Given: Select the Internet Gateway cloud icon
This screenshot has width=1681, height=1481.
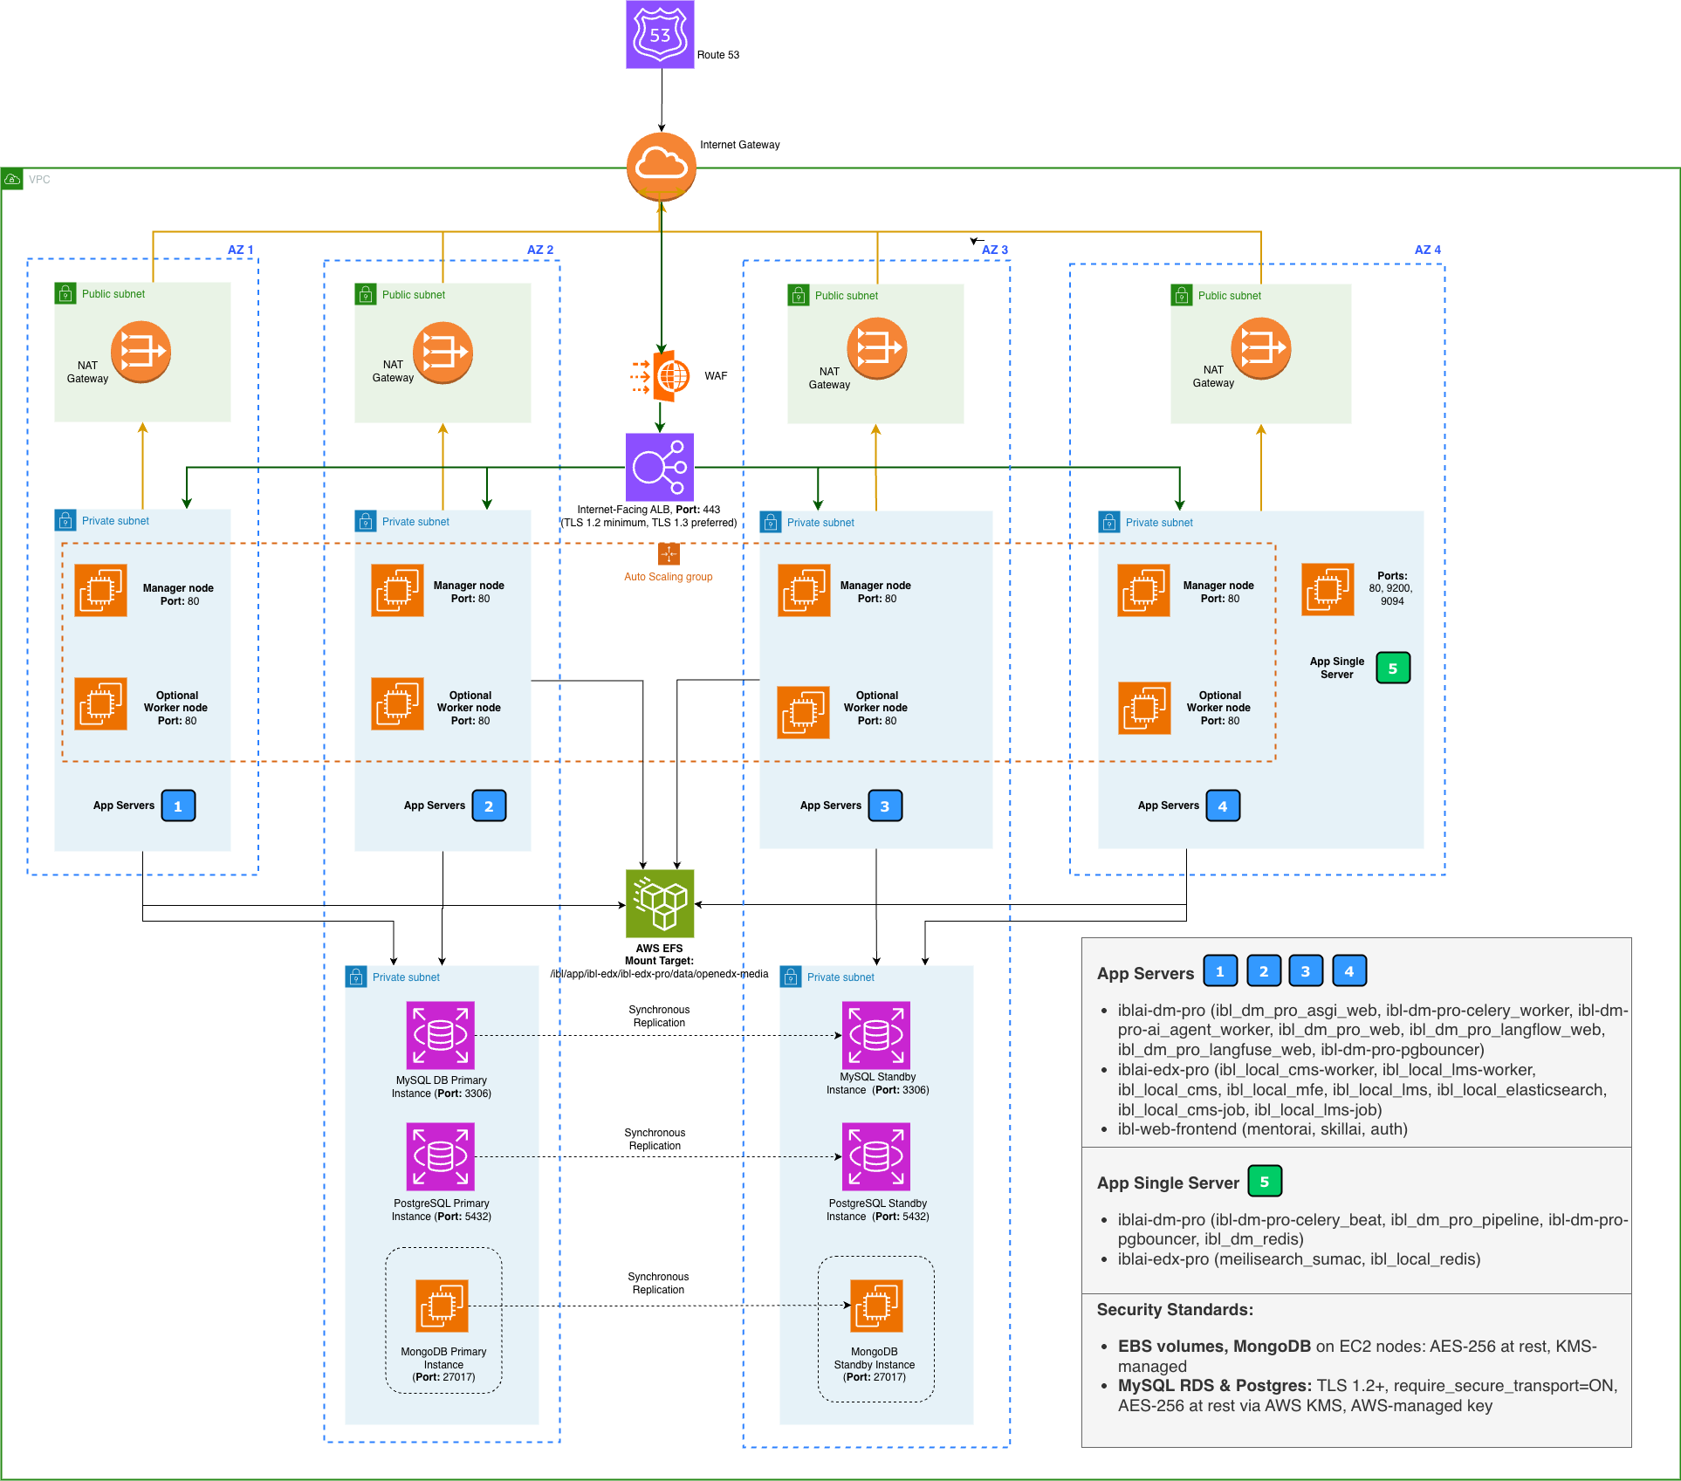Looking at the screenshot, I should [x=661, y=166].
